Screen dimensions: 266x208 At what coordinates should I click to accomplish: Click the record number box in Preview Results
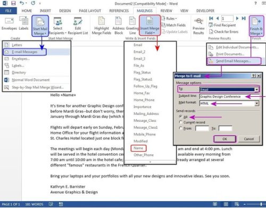pyautogui.click(x=227, y=18)
